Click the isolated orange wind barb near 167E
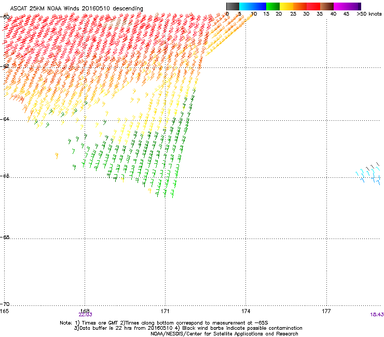The height and width of the screenshot is (337, 384). tap(57, 156)
